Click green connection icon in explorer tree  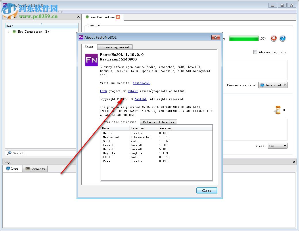click(14, 32)
